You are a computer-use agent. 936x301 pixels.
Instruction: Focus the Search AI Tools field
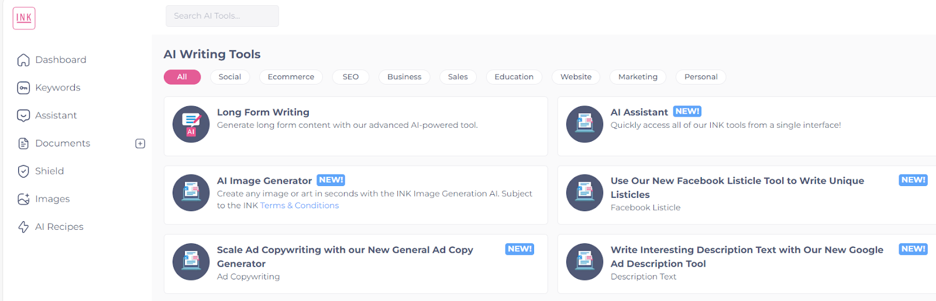(x=222, y=16)
